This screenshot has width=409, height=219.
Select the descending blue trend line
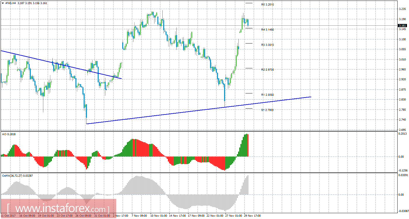pos(61,65)
